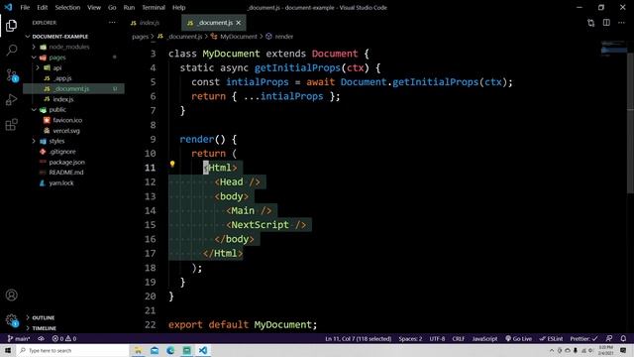
Task: Open the View menu
Action: pyautogui.click(x=94, y=7)
